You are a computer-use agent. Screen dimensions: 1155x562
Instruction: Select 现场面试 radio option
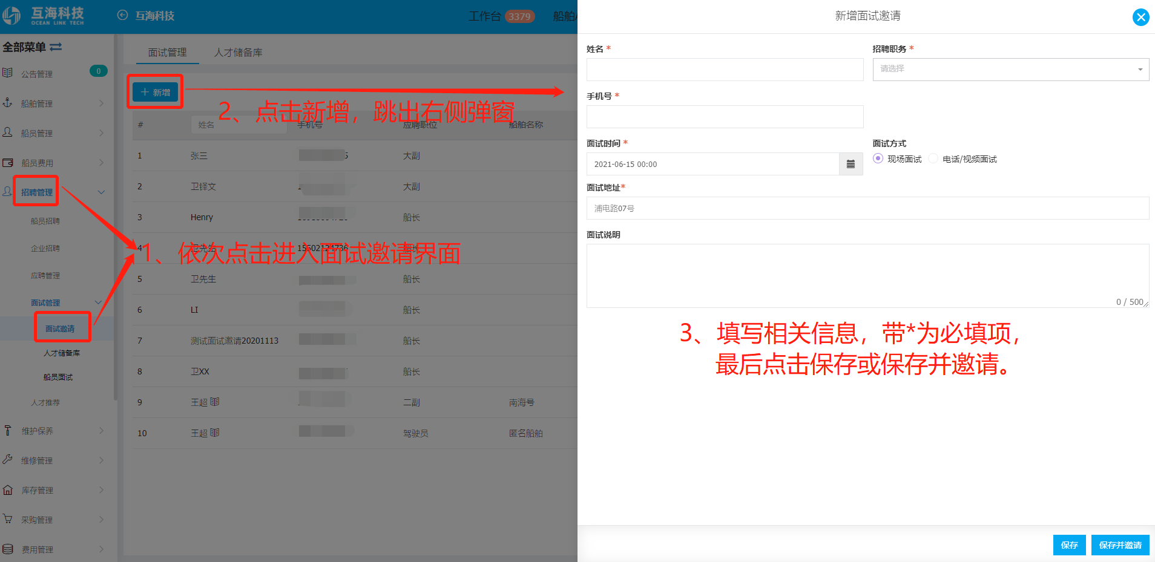(x=878, y=158)
